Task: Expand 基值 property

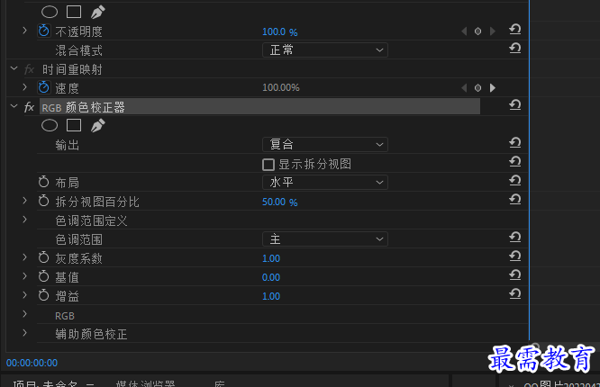Action: (x=25, y=276)
